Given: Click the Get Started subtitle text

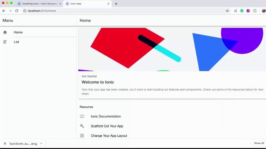Looking at the screenshot, I should pos(89,76).
